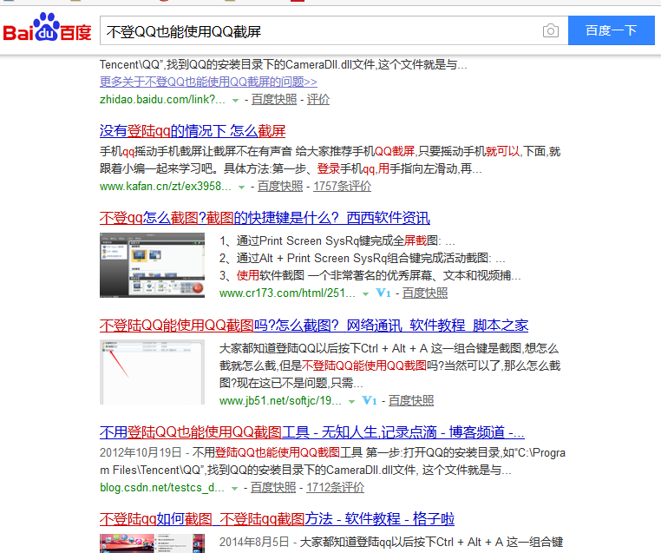Viewport: 661px width, 553px height.
Task: Expand dropdown arrow next to www.kafan.cn
Action: click(x=241, y=188)
